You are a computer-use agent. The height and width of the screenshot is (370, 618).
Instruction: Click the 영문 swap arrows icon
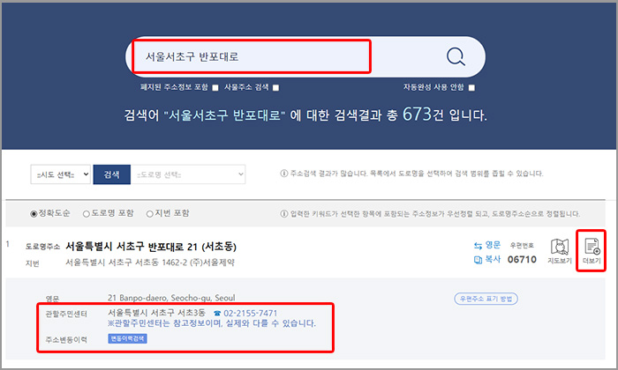[479, 246]
